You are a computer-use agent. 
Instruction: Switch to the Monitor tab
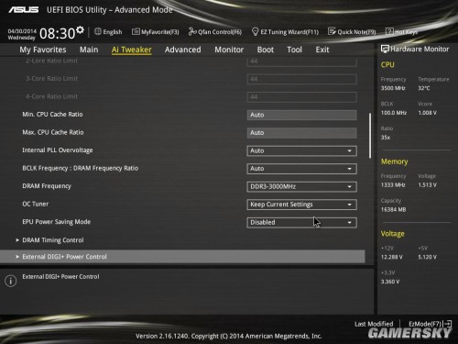pos(229,50)
